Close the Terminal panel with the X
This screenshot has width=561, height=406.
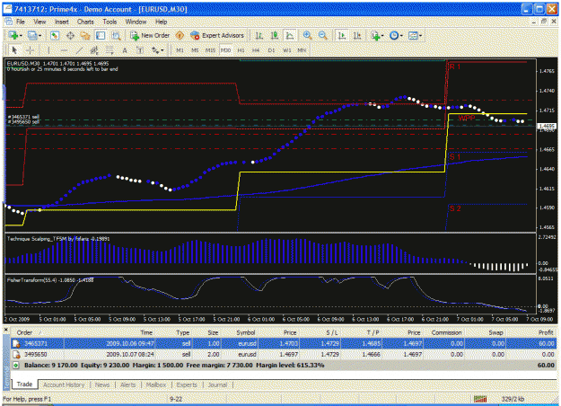(x=5, y=330)
